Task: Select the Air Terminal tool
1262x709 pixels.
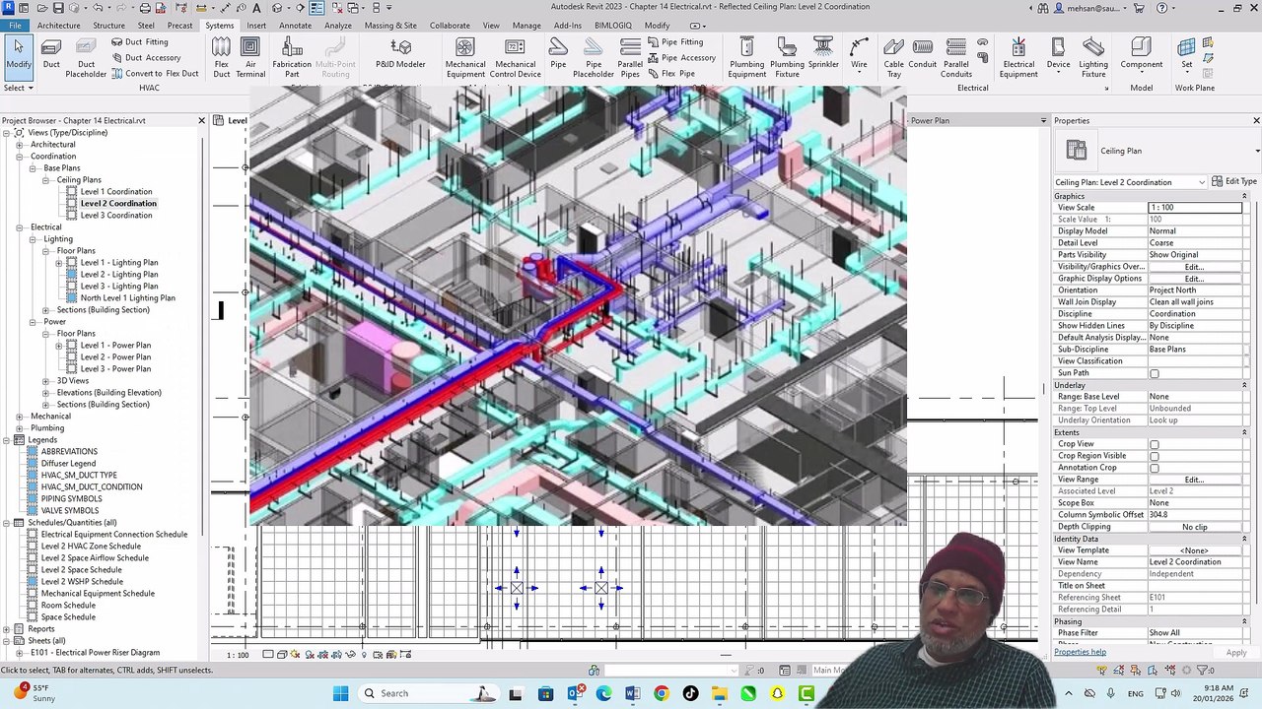Action: click(x=250, y=58)
